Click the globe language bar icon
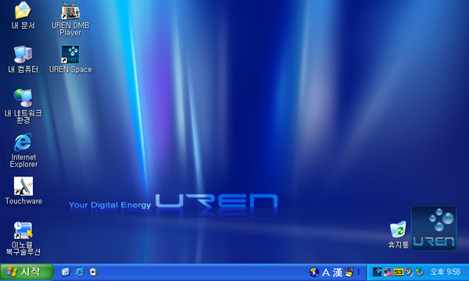The width and height of the screenshot is (469, 281). (313, 272)
